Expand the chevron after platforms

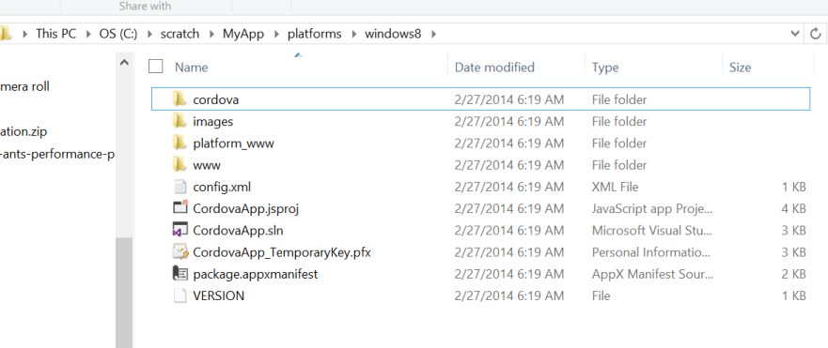coord(353,35)
